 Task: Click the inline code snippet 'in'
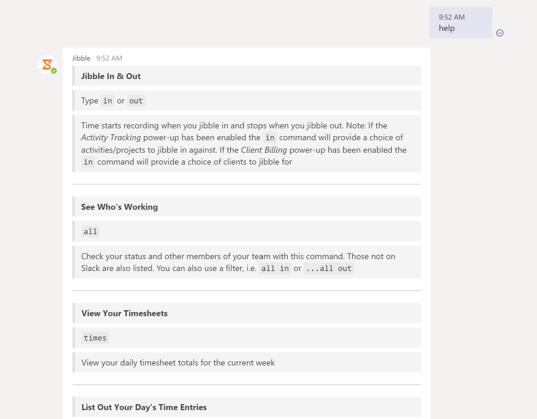tap(107, 100)
